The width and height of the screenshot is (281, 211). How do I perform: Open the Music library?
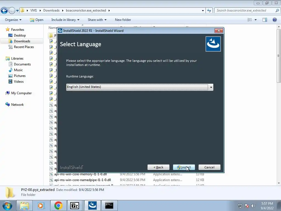coord(18,70)
